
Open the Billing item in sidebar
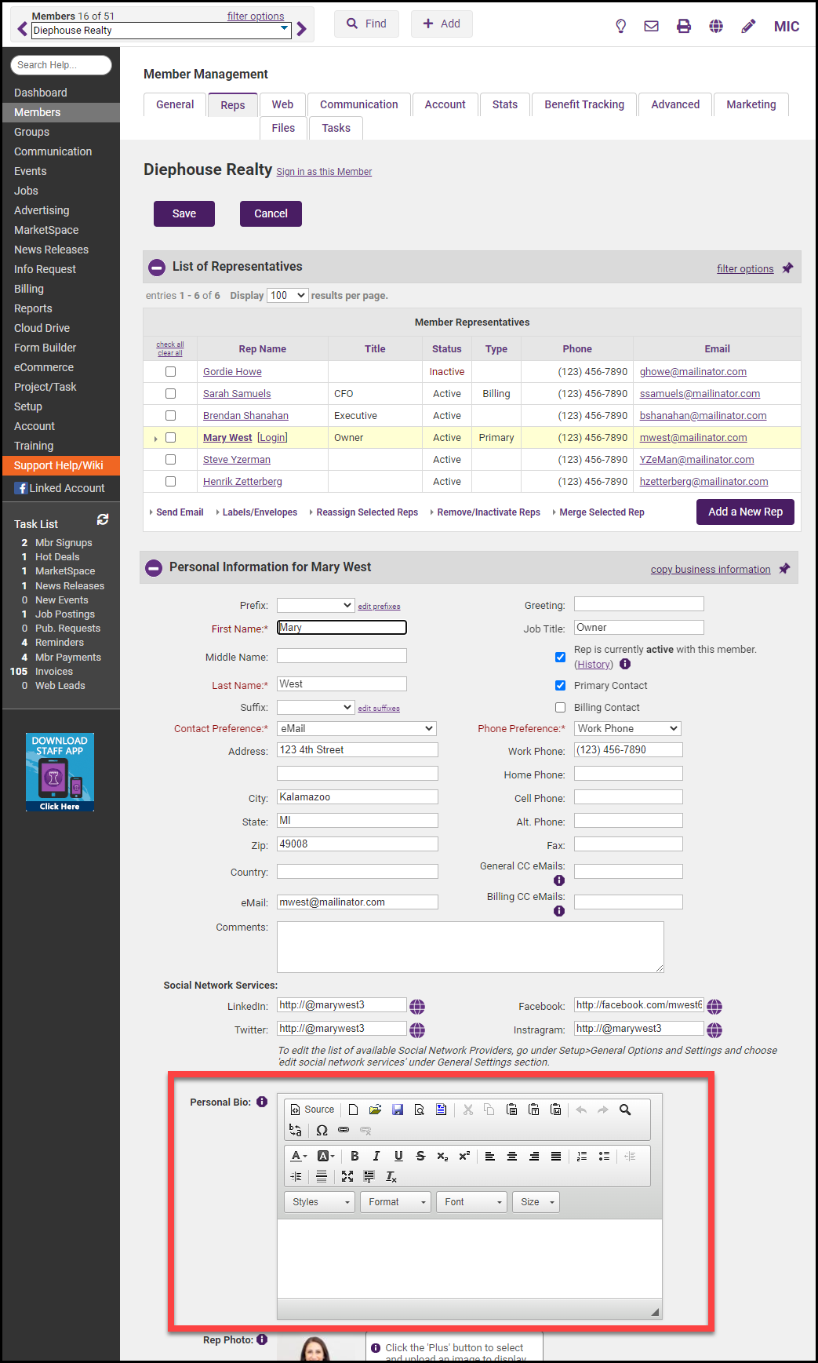pos(29,289)
